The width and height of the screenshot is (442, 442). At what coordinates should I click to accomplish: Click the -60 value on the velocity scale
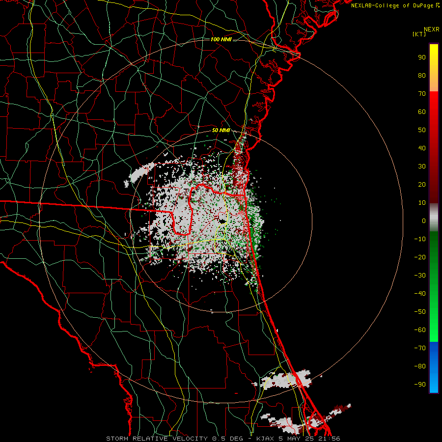pos(420,330)
